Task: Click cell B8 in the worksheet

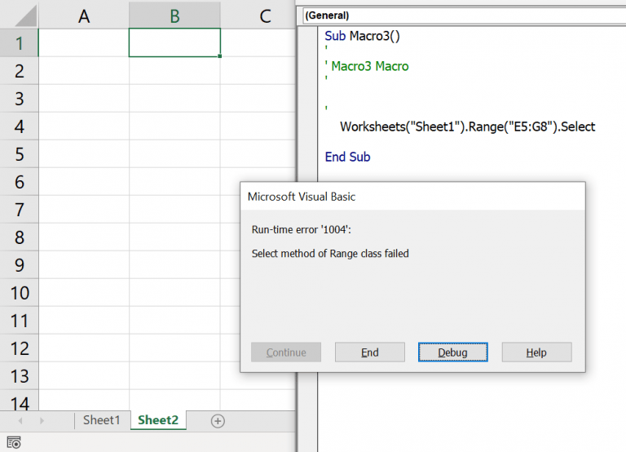Action: [x=174, y=237]
